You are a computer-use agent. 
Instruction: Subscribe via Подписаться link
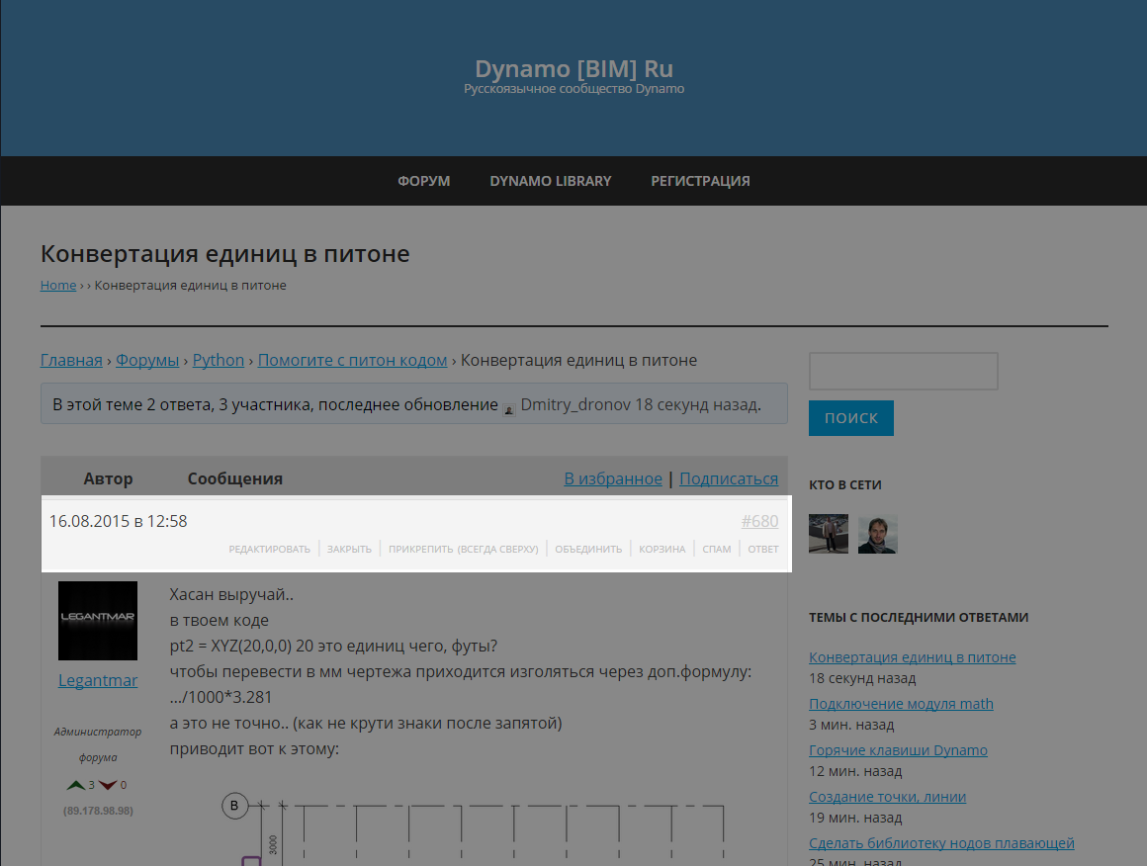click(x=729, y=478)
